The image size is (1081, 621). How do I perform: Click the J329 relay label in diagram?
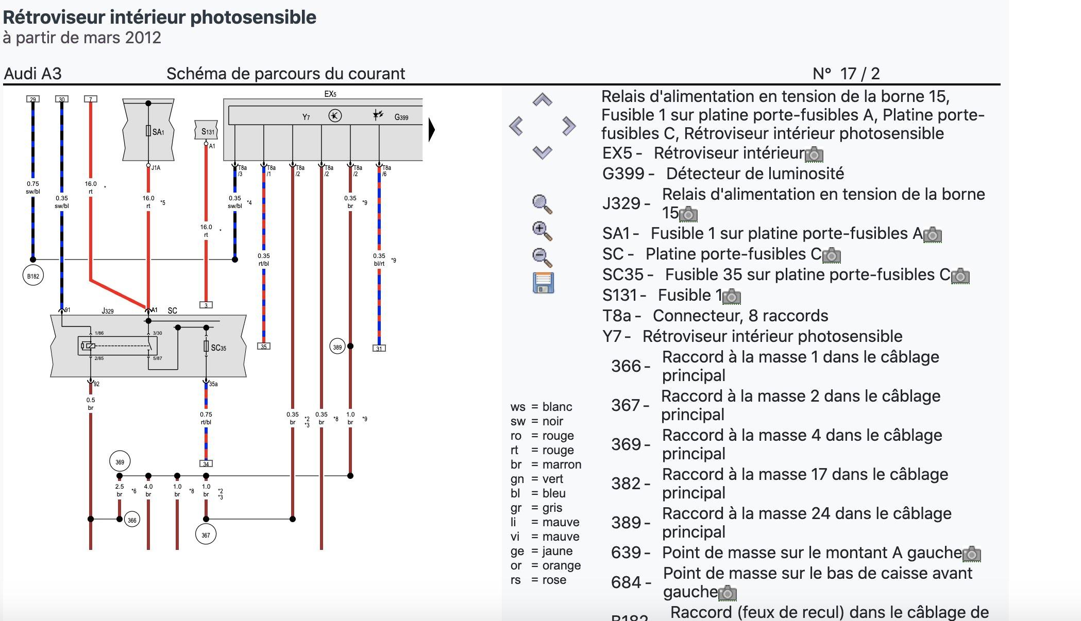tap(108, 311)
